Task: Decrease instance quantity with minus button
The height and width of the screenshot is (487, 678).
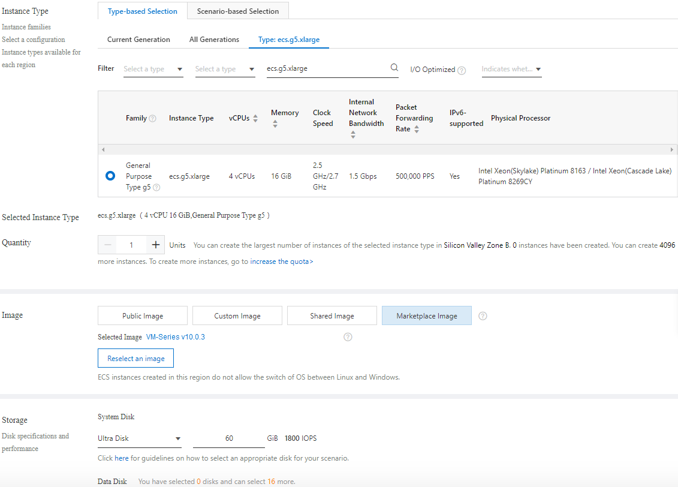Action: point(108,245)
